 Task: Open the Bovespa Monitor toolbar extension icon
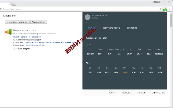click(165, 9)
